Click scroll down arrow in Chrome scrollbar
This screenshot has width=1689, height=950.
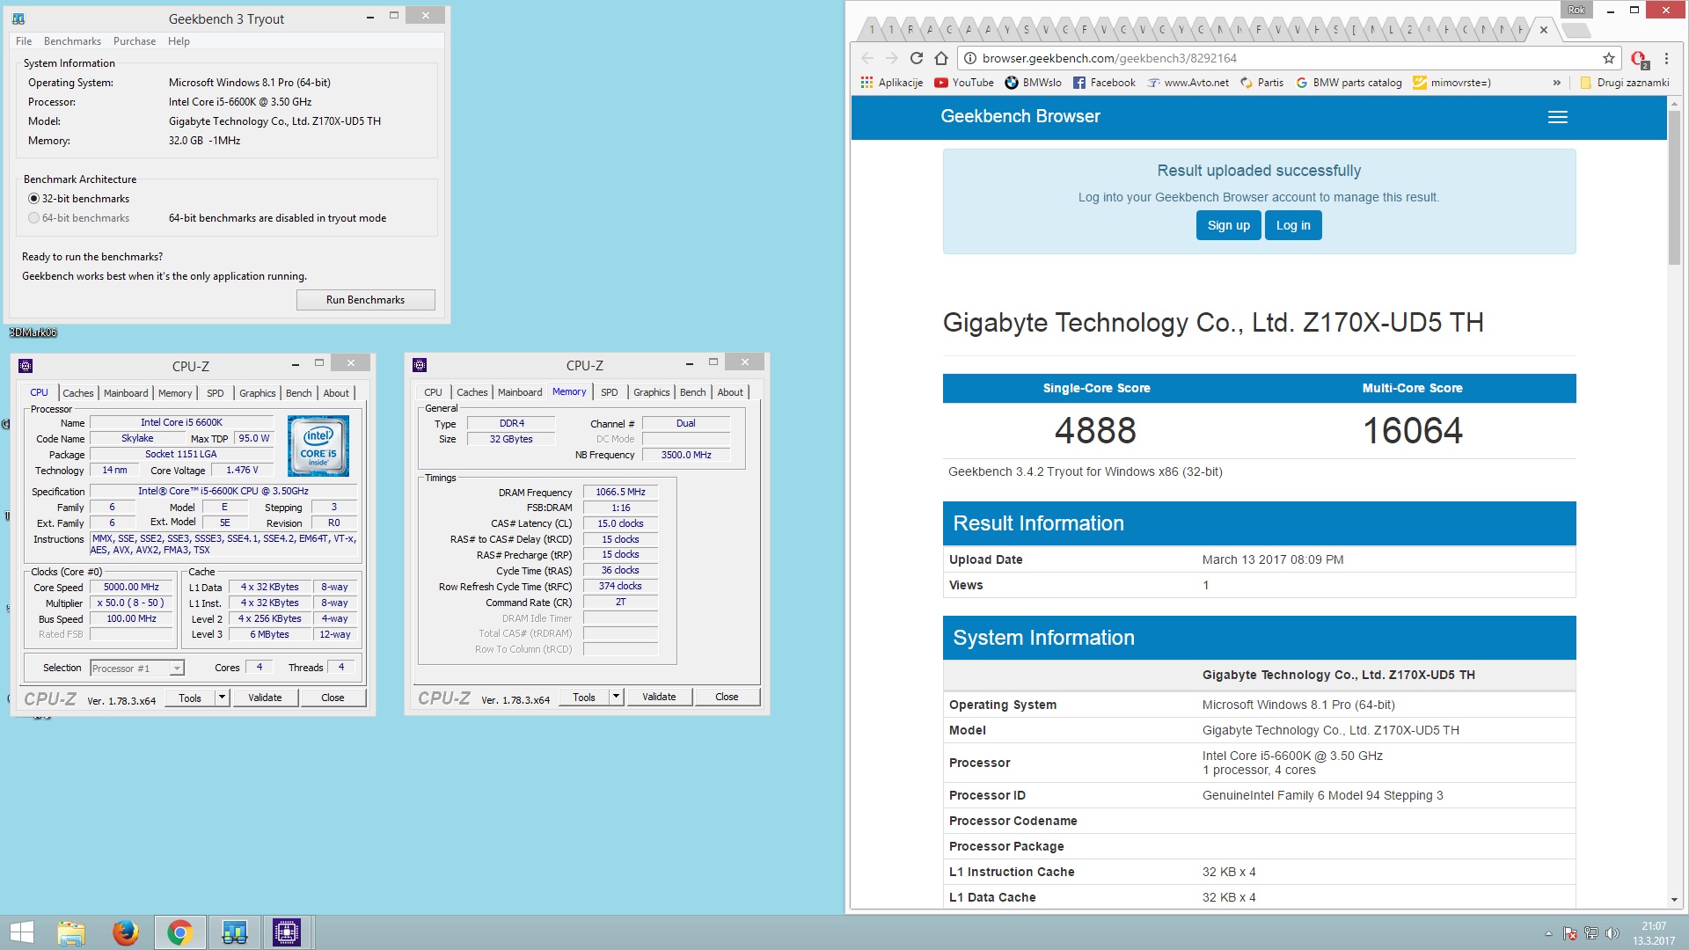point(1673,900)
